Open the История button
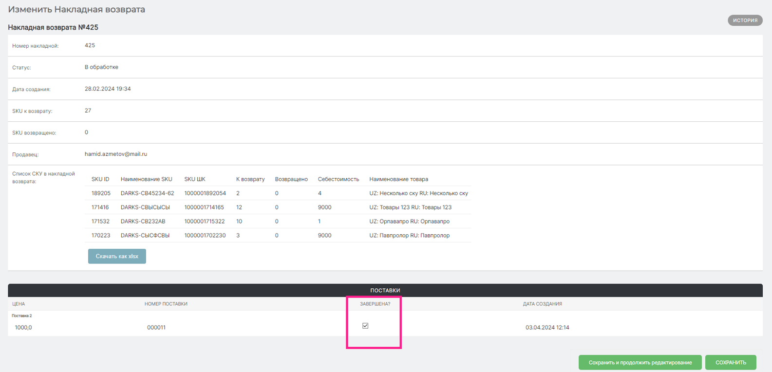 (745, 20)
